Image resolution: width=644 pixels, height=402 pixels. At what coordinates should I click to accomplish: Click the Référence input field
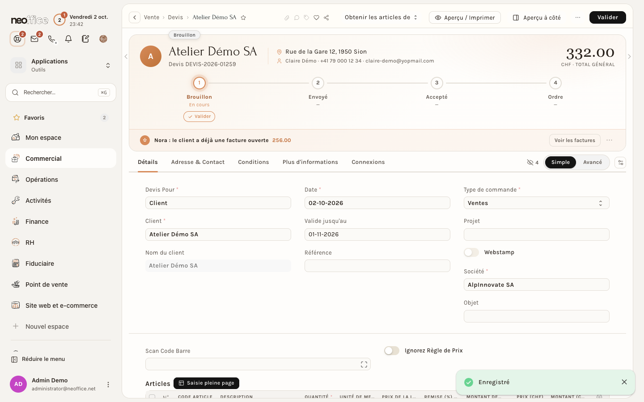tap(377, 266)
